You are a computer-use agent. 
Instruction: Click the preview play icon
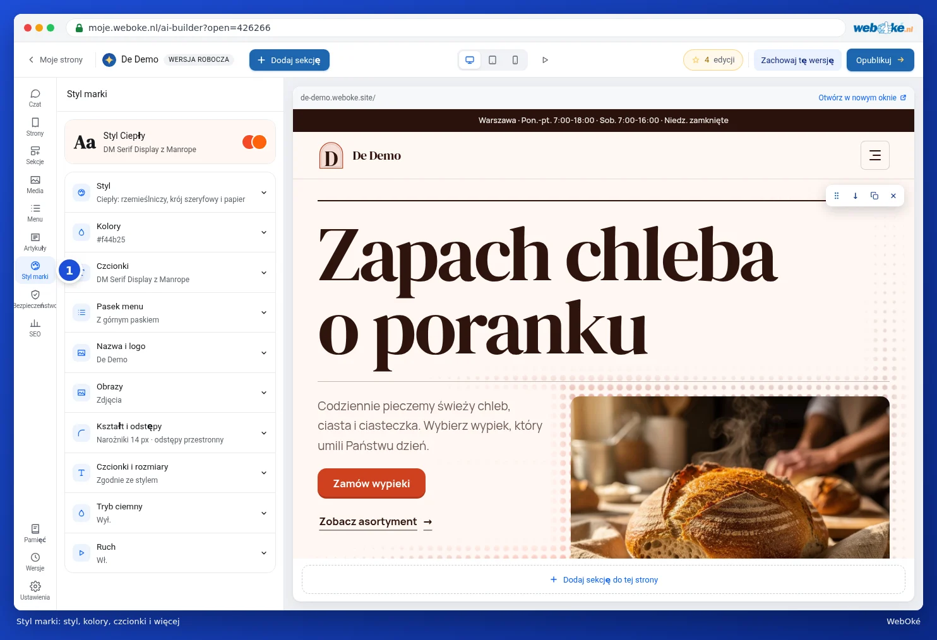coord(545,60)
